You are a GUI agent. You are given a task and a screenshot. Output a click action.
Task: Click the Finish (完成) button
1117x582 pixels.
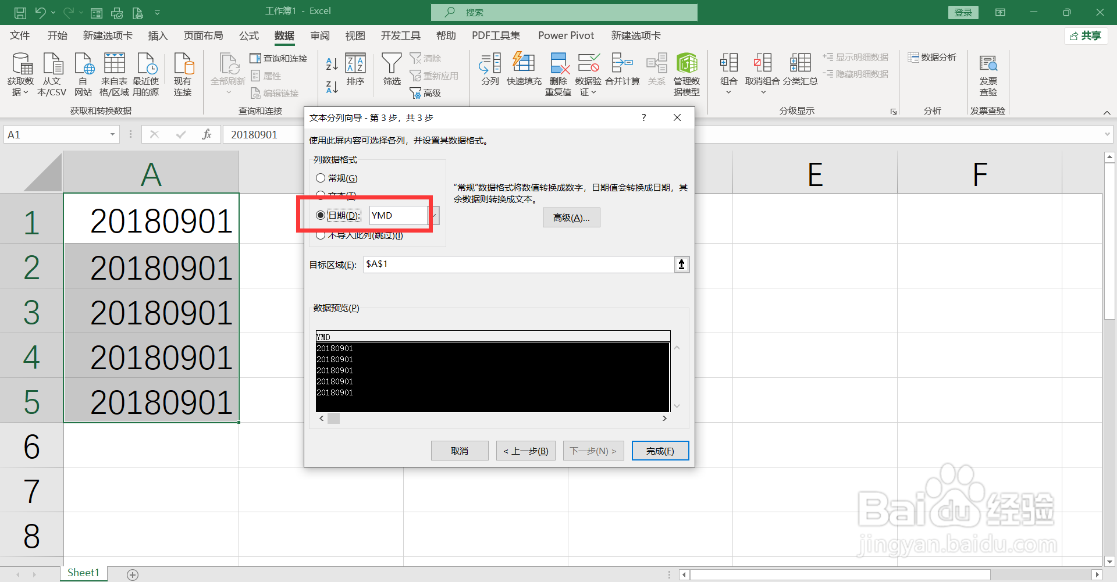click(x=660, y=451)
